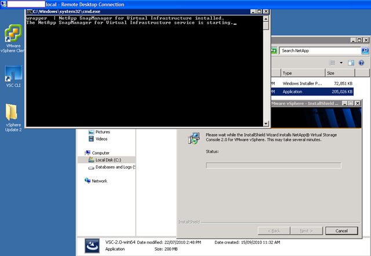This screenshot has width=371, height=256.
Task: Click cmd.exe scrollbar down arrow
Action: coord(266,123)
